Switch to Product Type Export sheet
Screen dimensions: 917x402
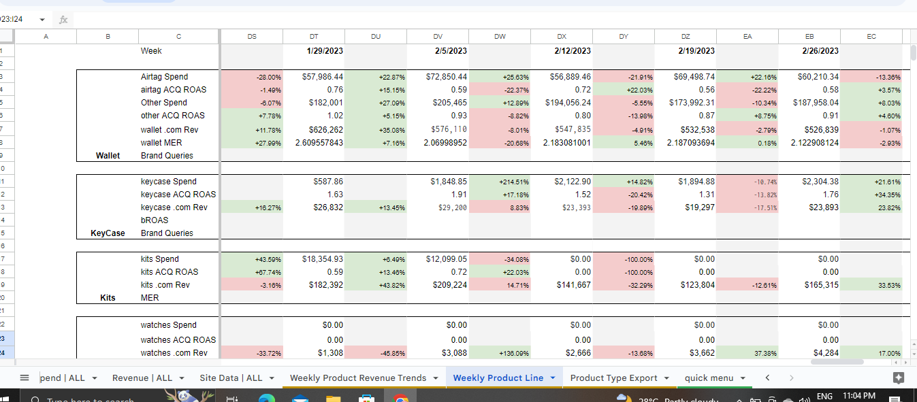(x=613, y=378)
